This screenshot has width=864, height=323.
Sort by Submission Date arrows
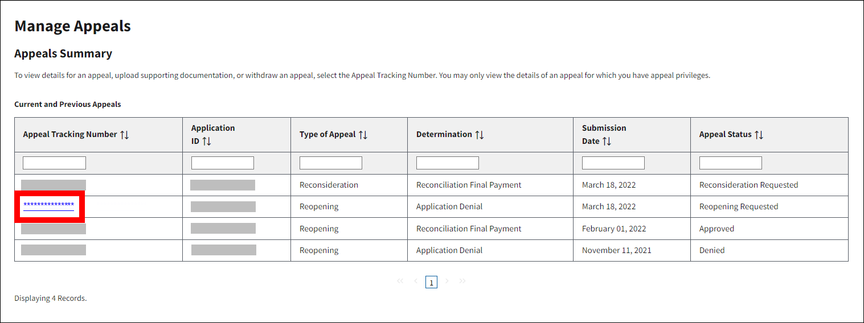coord(604,141)
